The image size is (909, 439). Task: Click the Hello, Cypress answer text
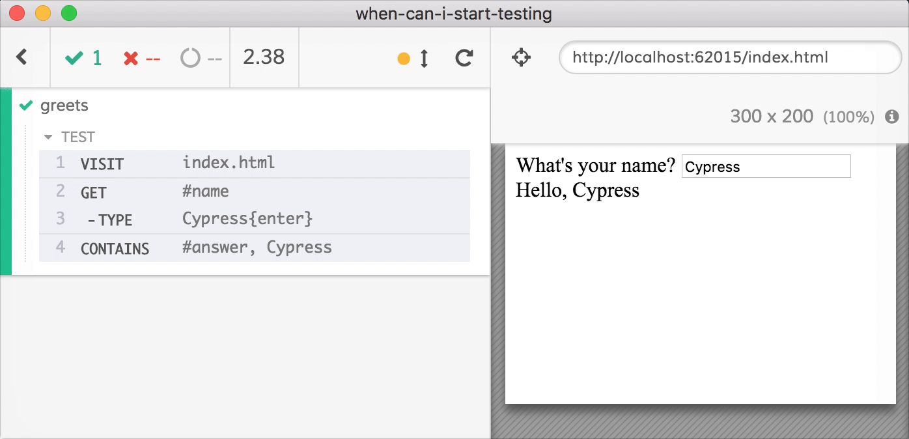578,191
